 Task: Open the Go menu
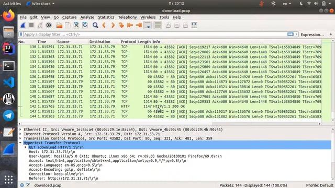(x=56, y=17)
